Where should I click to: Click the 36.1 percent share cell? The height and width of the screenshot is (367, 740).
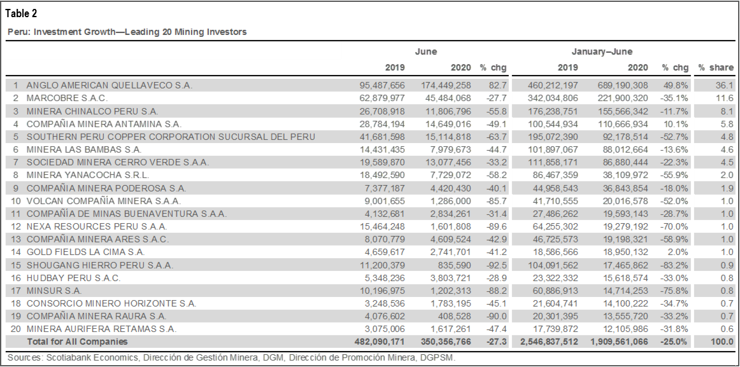[725, 85]
